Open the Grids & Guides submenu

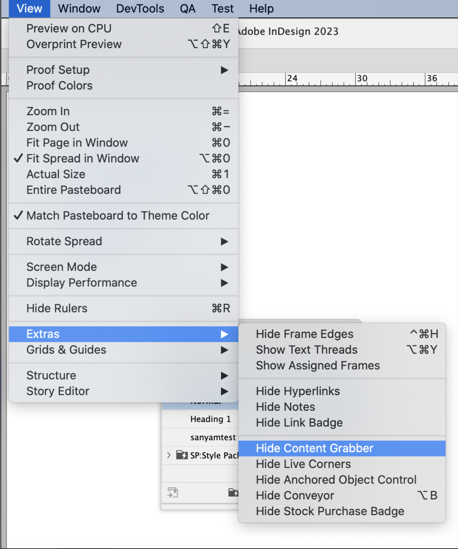click(66, 350)
